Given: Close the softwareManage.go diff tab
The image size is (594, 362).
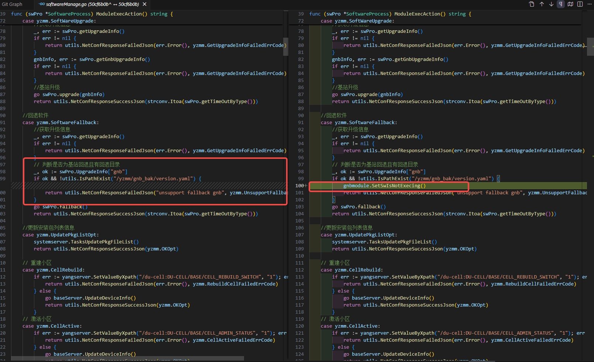Looking at the screenshot, I should click(x=144, y=4).
